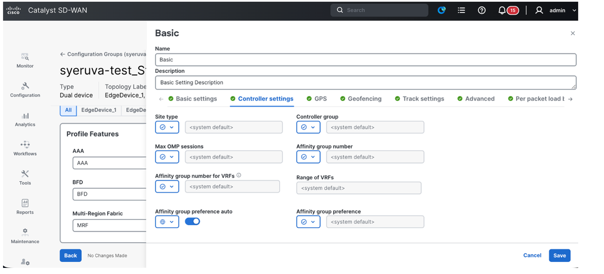The height and width of the screenshot is (274, 604).
Task: Open Max OMP sessions scope dropdown
Action: pyautogui.click(x=167, y=157)
